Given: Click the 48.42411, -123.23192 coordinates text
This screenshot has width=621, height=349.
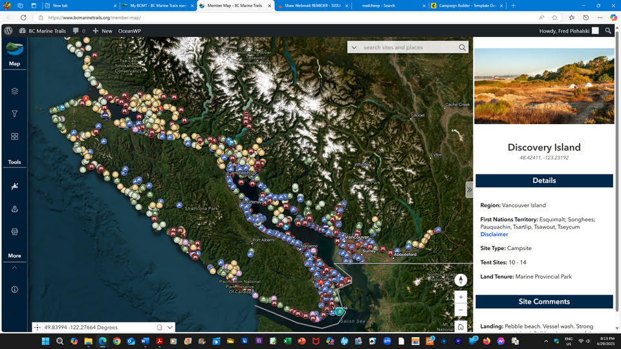Looking at the screenshot, I should (544, 158).
